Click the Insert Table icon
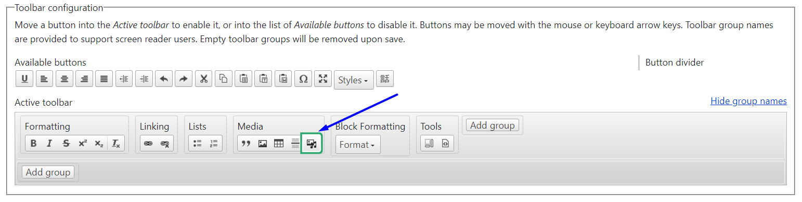 pyautogui.click(x=279, y=143)
